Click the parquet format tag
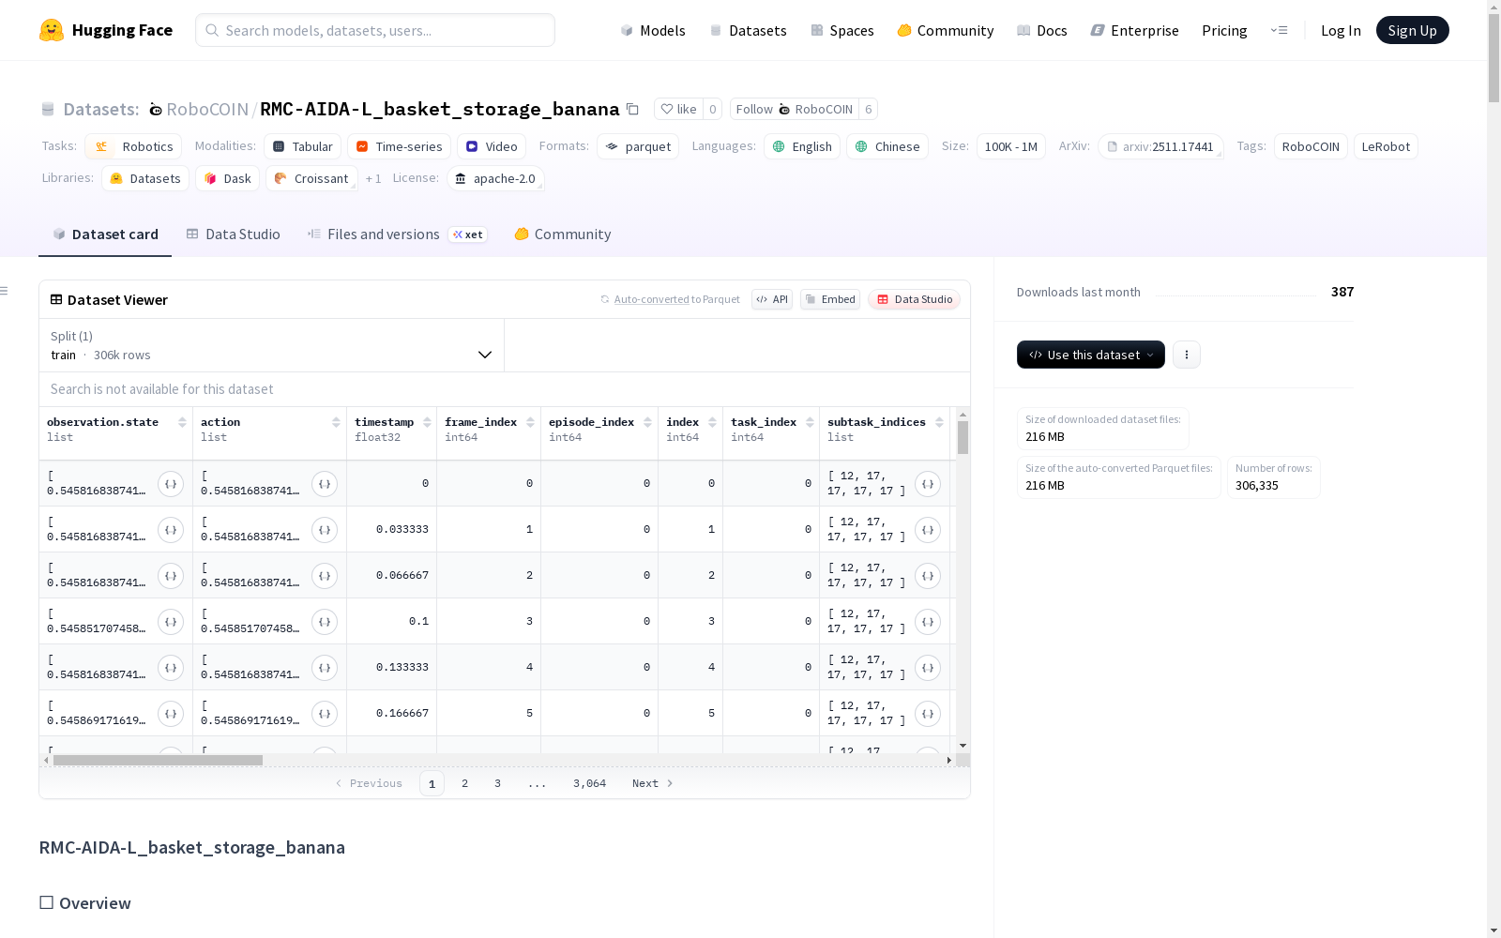Screen dimensions: 1501x938 (x=638, y=146)
